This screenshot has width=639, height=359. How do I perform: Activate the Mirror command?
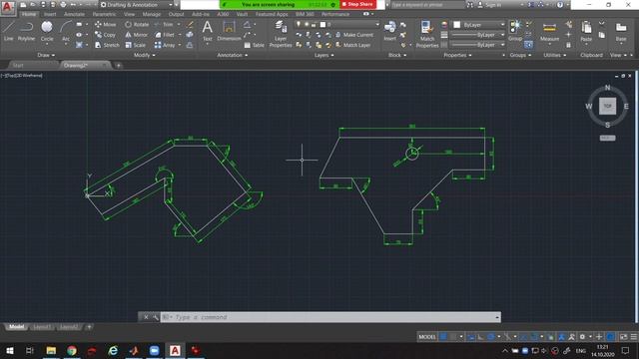137,35
